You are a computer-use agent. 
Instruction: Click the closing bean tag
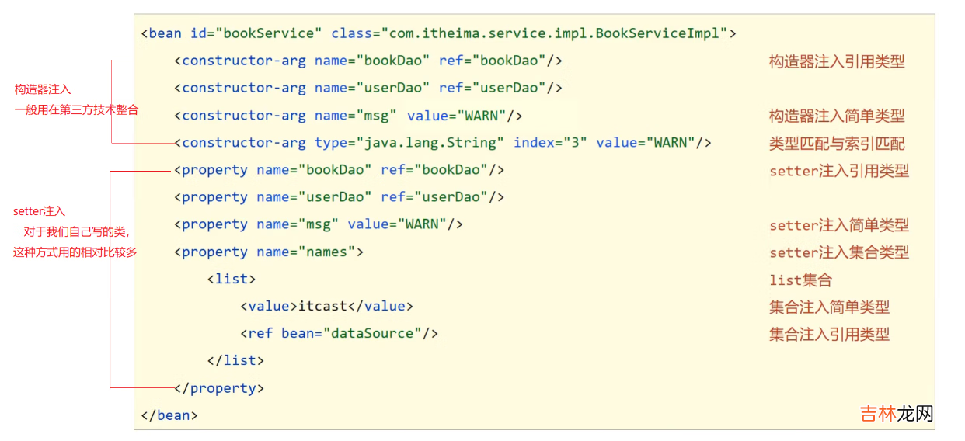click(x=169, y=415)
